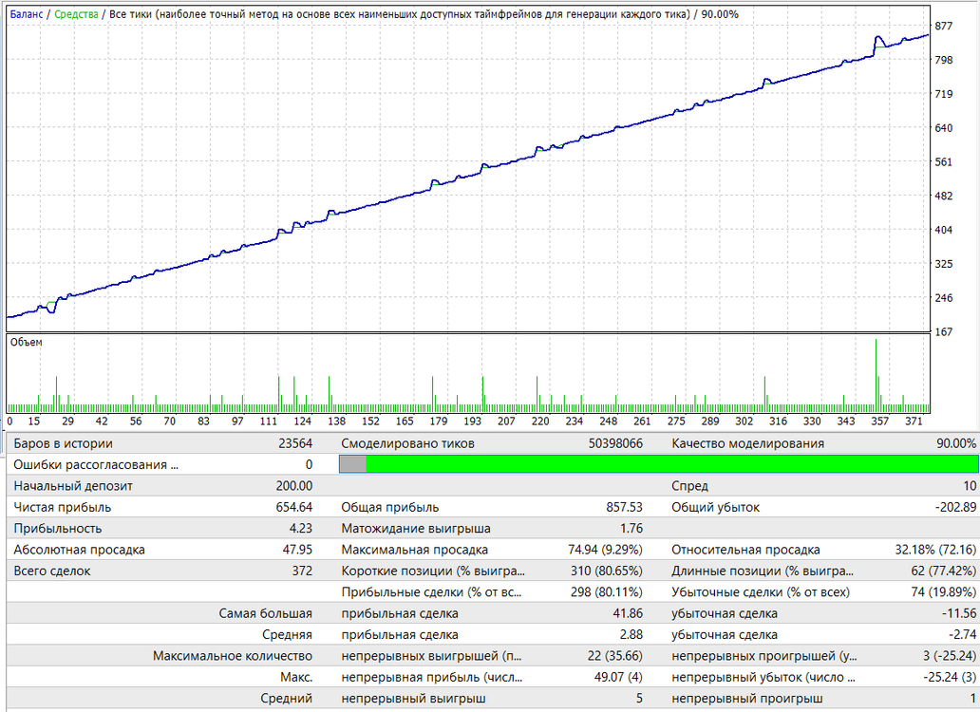Click the trade number 15 on the x-axis
Screen dimensions: 980x712
click(x=34, y=421)
